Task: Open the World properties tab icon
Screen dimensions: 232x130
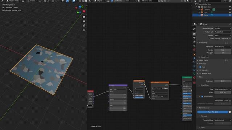Action: pos(194,49)
